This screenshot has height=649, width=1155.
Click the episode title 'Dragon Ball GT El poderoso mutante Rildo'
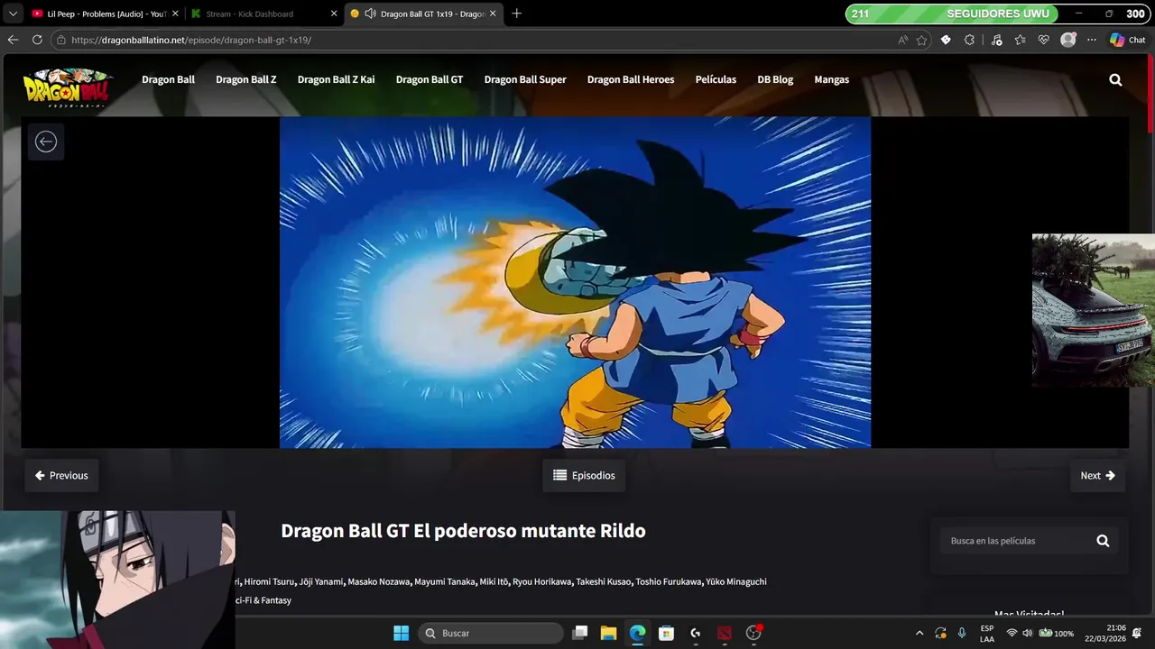point(463,530)
